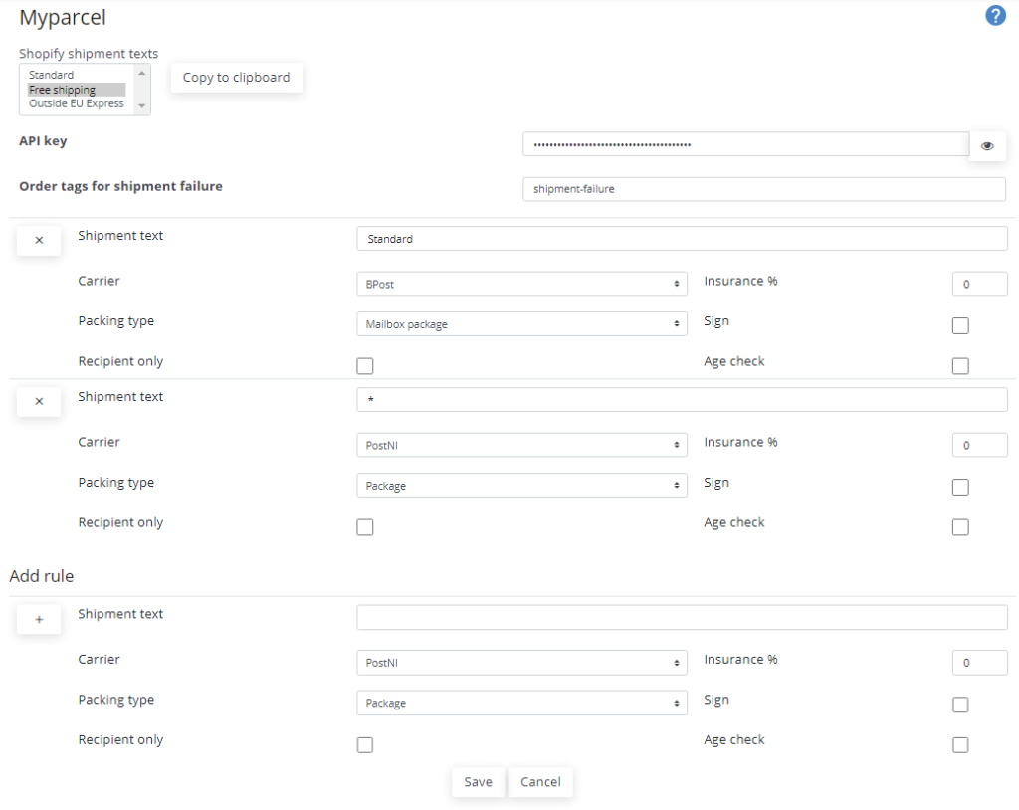1019x810 pixels.
Task: Select Outside EU Express in the list
Action: [76, 103]
